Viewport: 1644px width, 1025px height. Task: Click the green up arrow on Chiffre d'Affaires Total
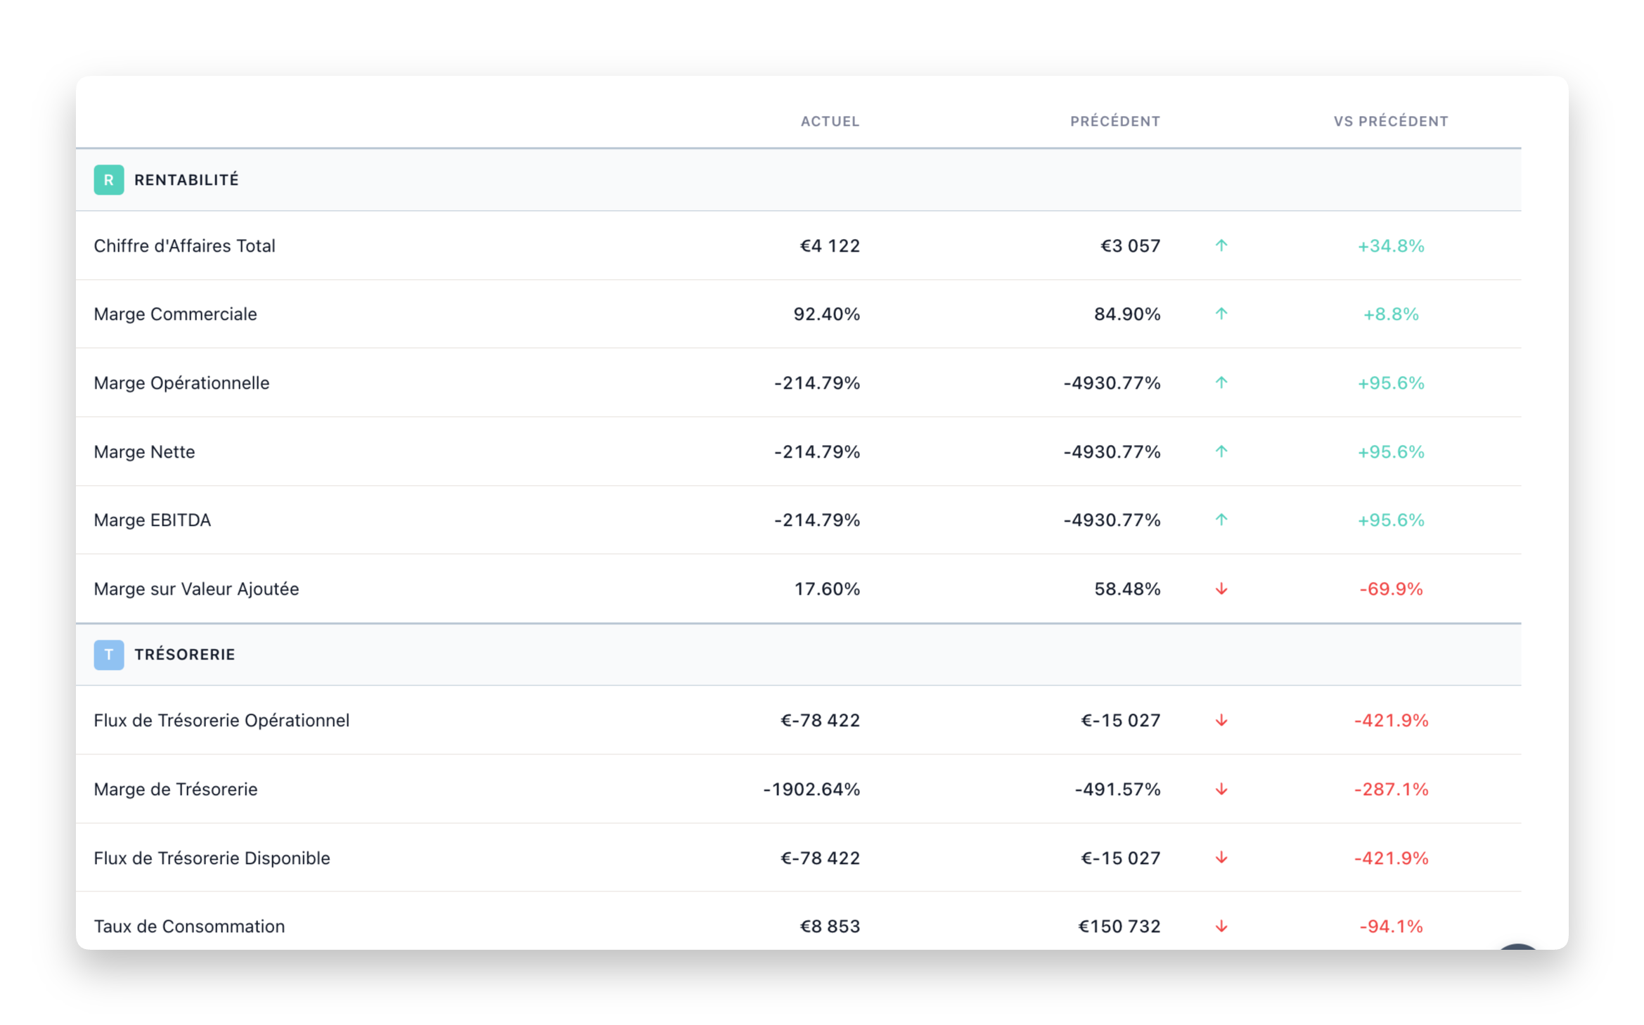pyautogui.click(x=1222, y=245)
